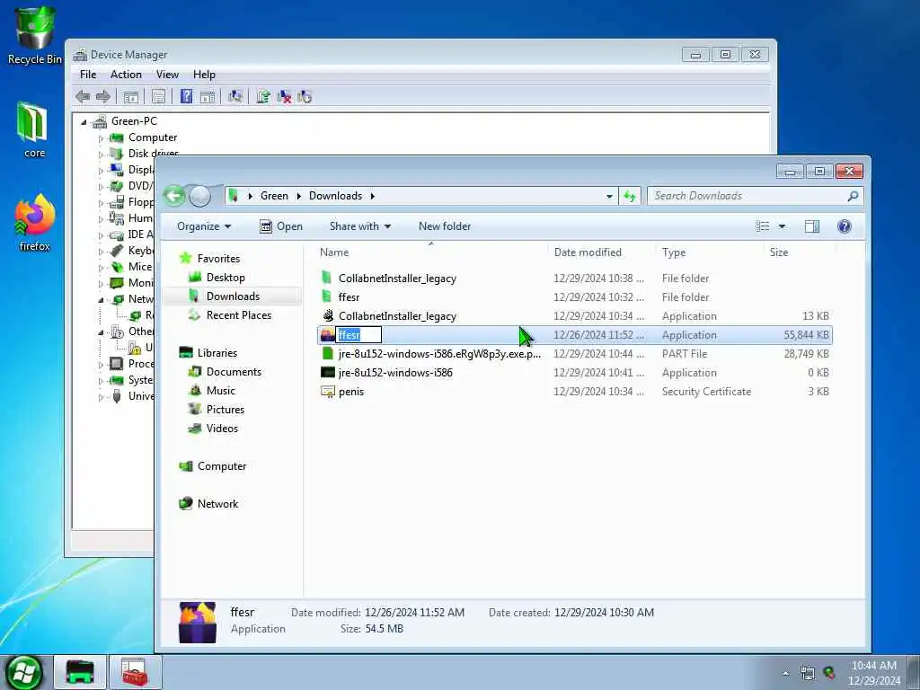Open address bar history dropdown
This screenshot has height=690, width=920.
pos(609,197)
